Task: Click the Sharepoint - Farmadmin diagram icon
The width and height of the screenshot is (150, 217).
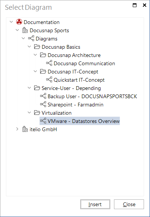Action: pos(43,105)
